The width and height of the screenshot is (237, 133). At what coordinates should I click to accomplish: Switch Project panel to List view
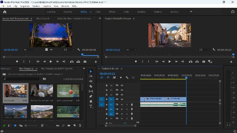tap(9, 126)
